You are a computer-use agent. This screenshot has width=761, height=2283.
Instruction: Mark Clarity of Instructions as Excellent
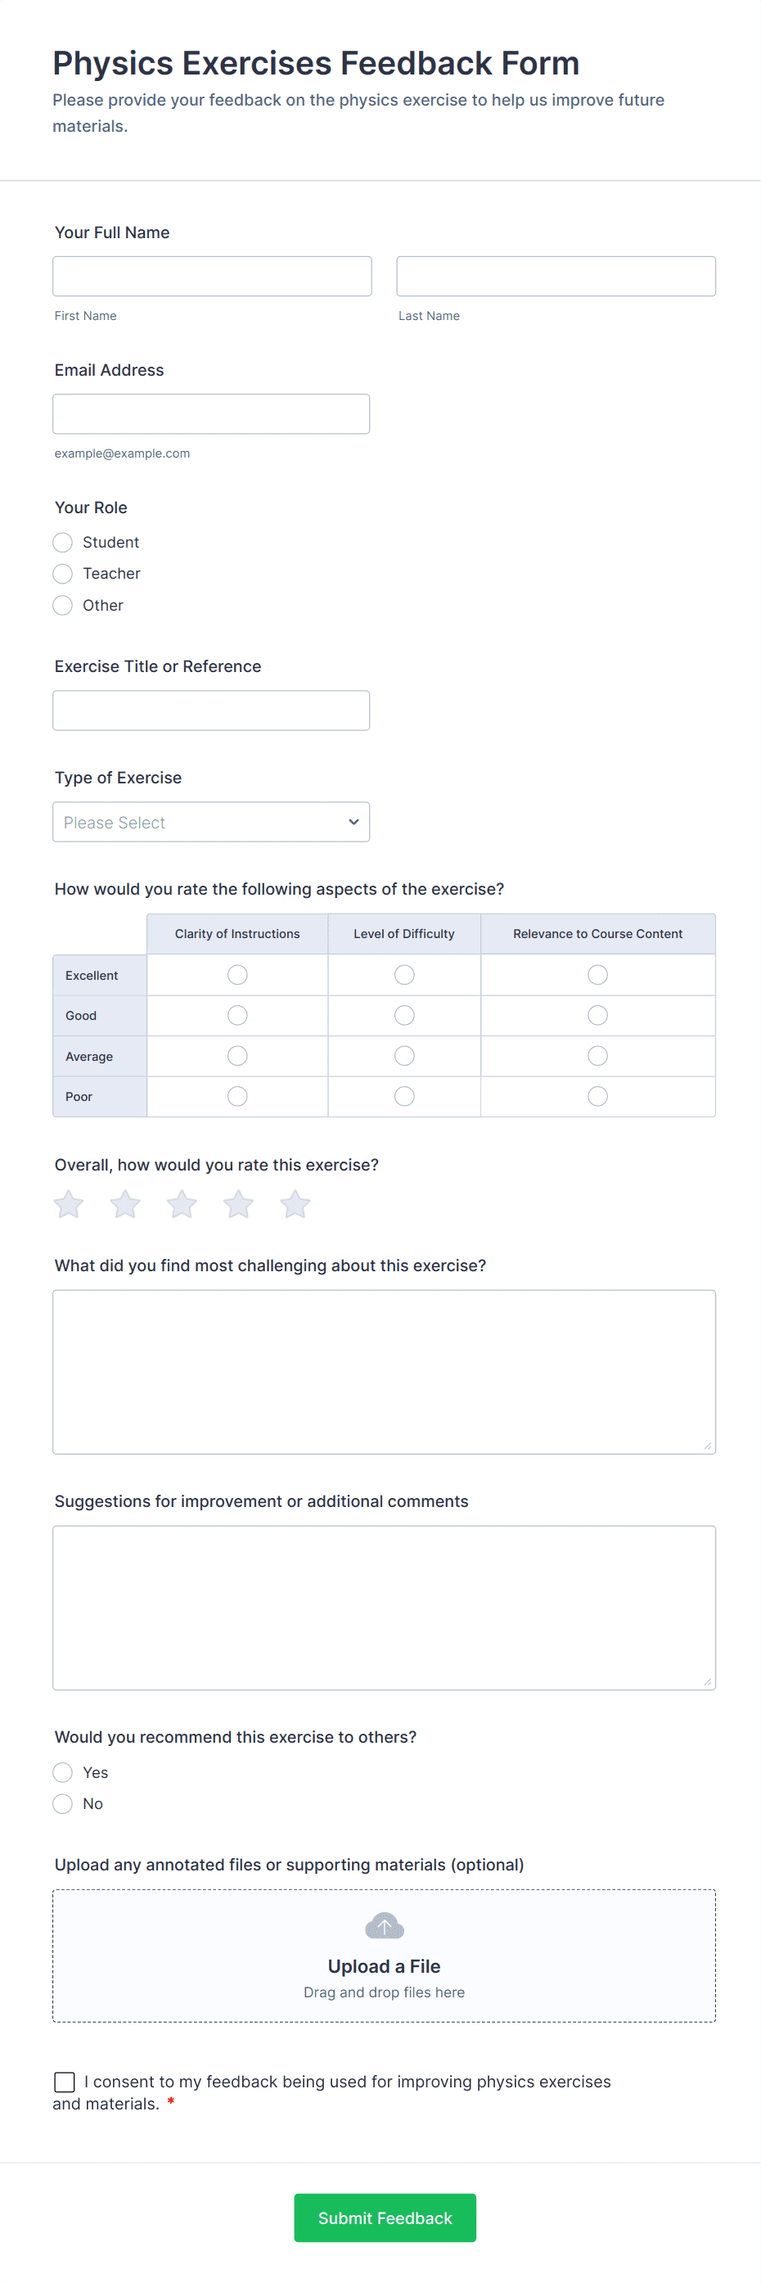click(236, 974)
